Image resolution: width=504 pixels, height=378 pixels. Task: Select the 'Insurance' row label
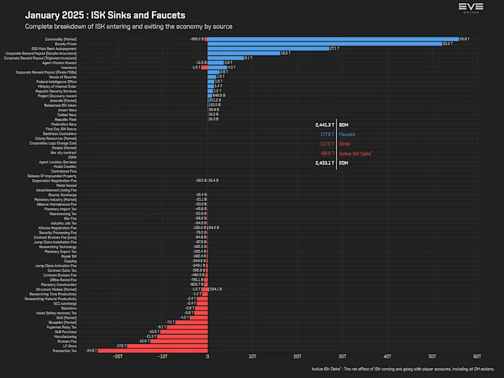pyautogui.click(x=69, y=68)
